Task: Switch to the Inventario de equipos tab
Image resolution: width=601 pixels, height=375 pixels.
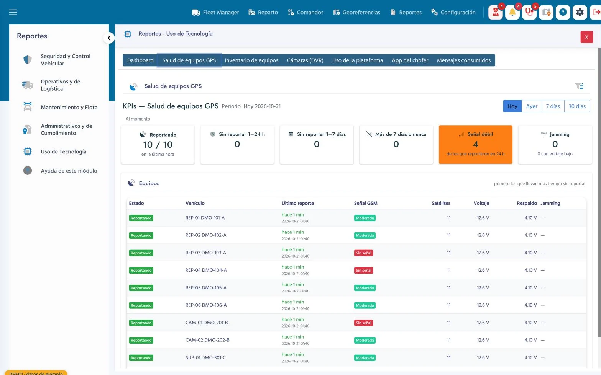Action: pos(251,60)
